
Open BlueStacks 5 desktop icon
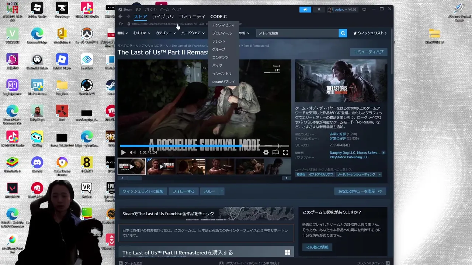(x=12, y=164)
